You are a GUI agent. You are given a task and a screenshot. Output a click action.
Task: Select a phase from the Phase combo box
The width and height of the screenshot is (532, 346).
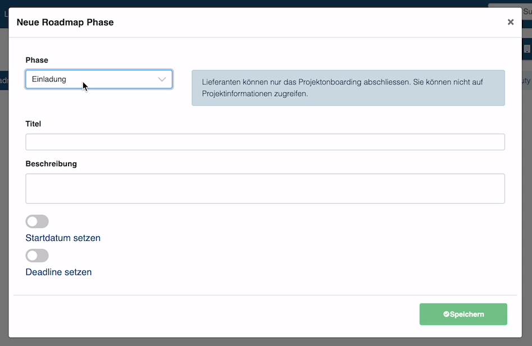98,79
